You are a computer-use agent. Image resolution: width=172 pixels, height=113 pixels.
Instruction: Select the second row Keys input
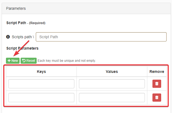41,98
